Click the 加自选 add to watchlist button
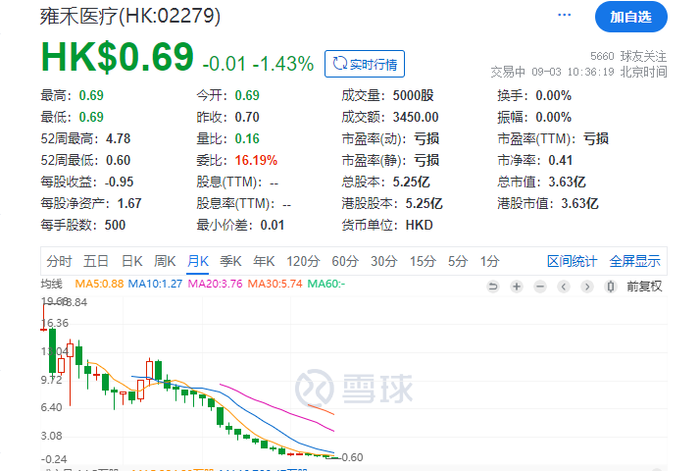 630,17
